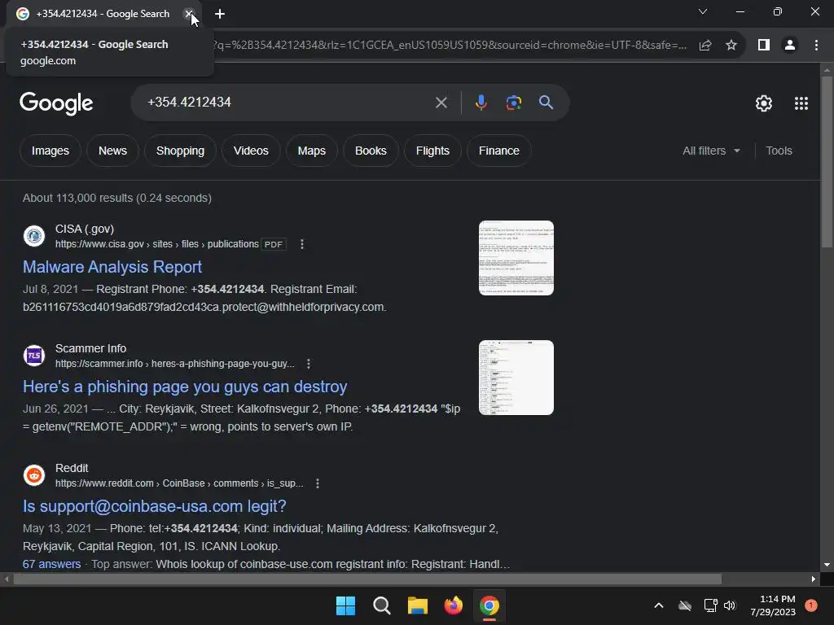Start voice search with microphone
The width and height of the screenshot is (834, 625).
(x=481, y=103)
